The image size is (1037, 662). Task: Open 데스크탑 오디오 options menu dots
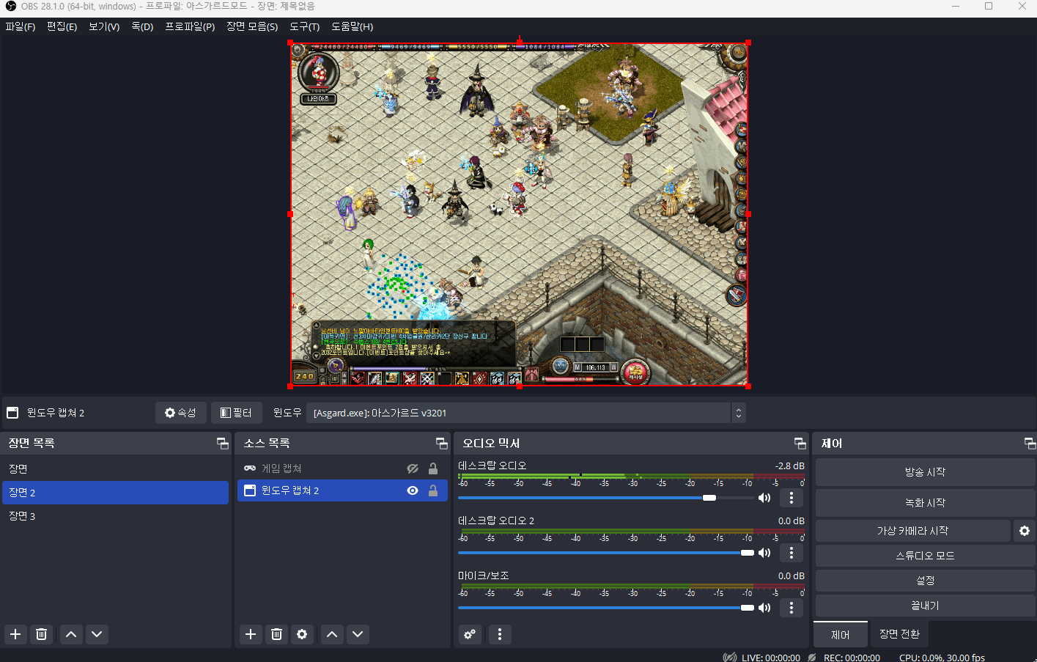[791, 498]
